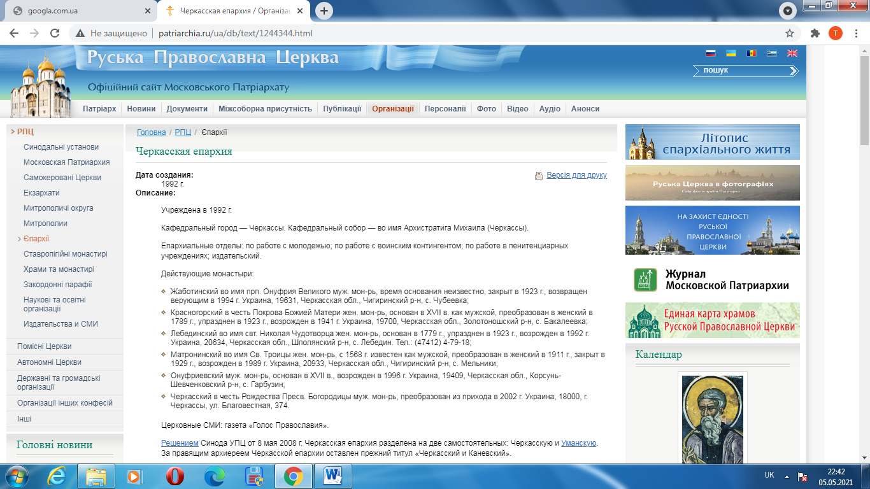Reload the page with refresh icon

(x=55, y=33)
